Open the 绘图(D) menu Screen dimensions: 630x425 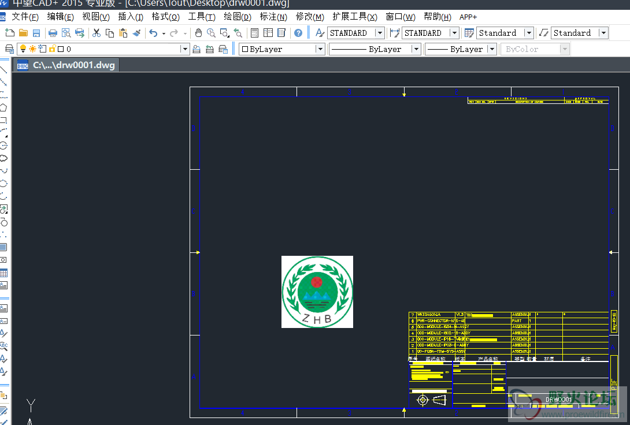coord(238,17)
